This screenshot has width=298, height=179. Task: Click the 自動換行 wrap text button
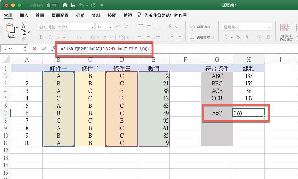point(200,27)
